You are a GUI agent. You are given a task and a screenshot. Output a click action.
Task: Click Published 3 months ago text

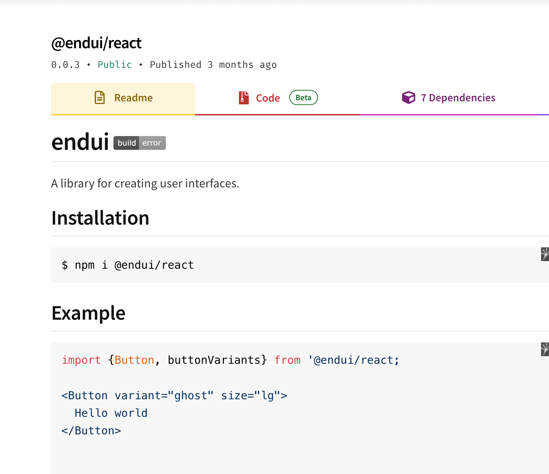[213, 65]
